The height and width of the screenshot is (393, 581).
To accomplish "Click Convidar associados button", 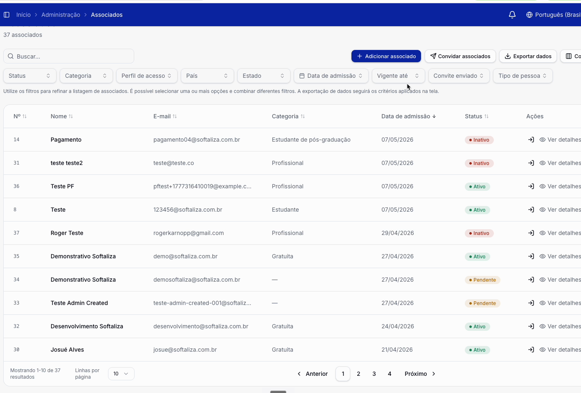I will tap(460, 56).
